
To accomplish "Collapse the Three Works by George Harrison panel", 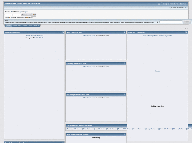I will 125,134.
